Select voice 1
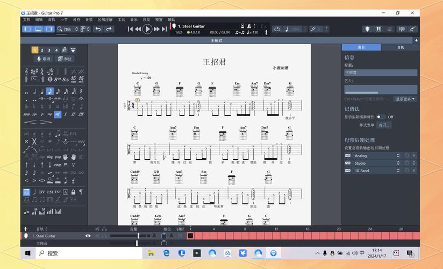The height and width of the screenshot is (269, 443). click(x=35, y=50)
